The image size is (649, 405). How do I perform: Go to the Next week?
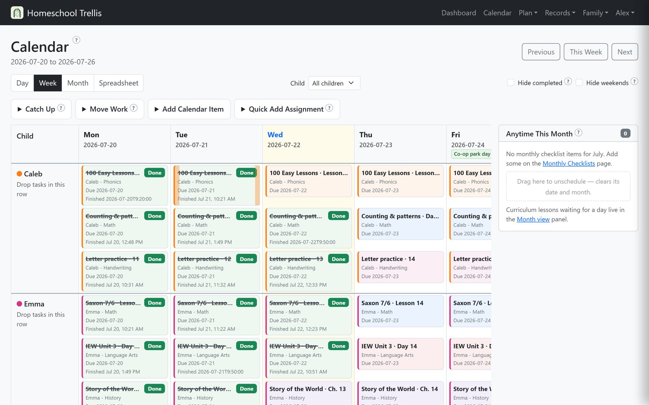pyautogui.click(x=624, y=52)
